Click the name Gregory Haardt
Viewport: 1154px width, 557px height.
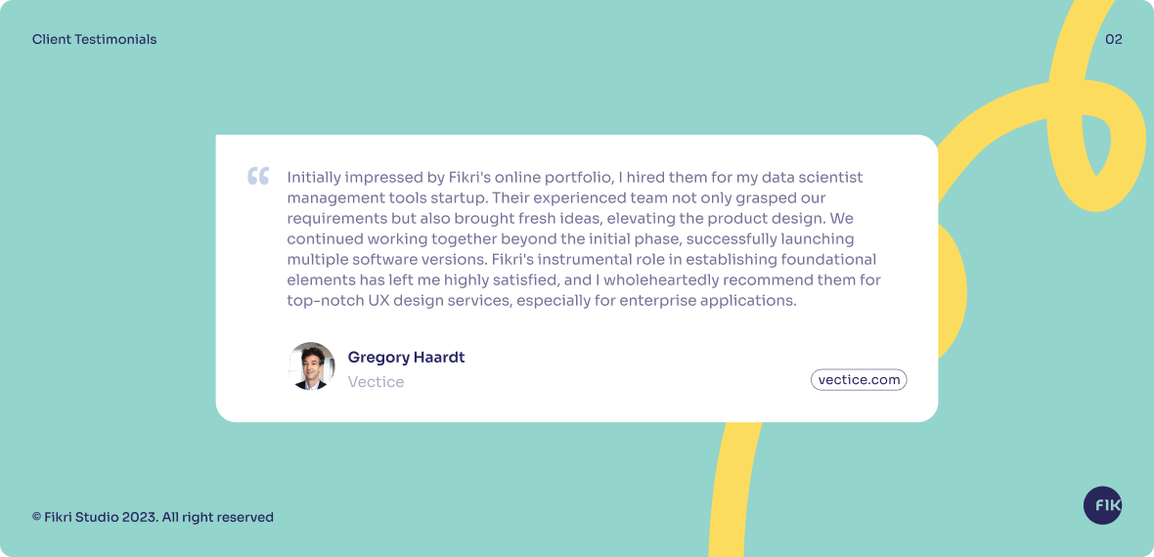coord(406,358)
